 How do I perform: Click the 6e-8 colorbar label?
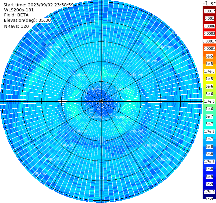click(x=209, y=146)
